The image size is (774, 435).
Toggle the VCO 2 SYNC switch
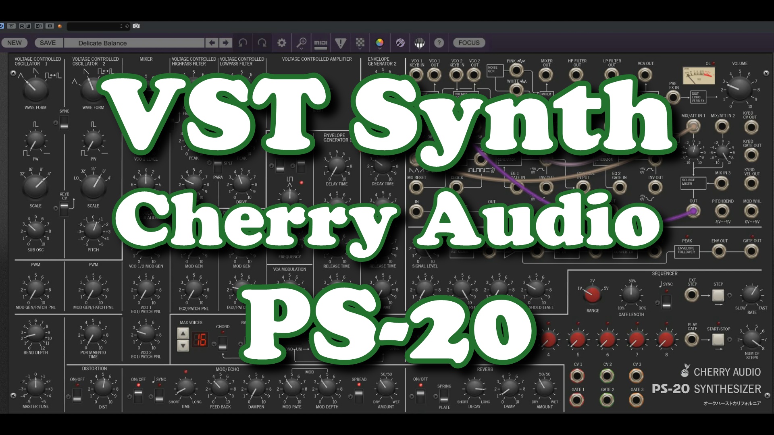pyautogui.click(x=64, y=122)
